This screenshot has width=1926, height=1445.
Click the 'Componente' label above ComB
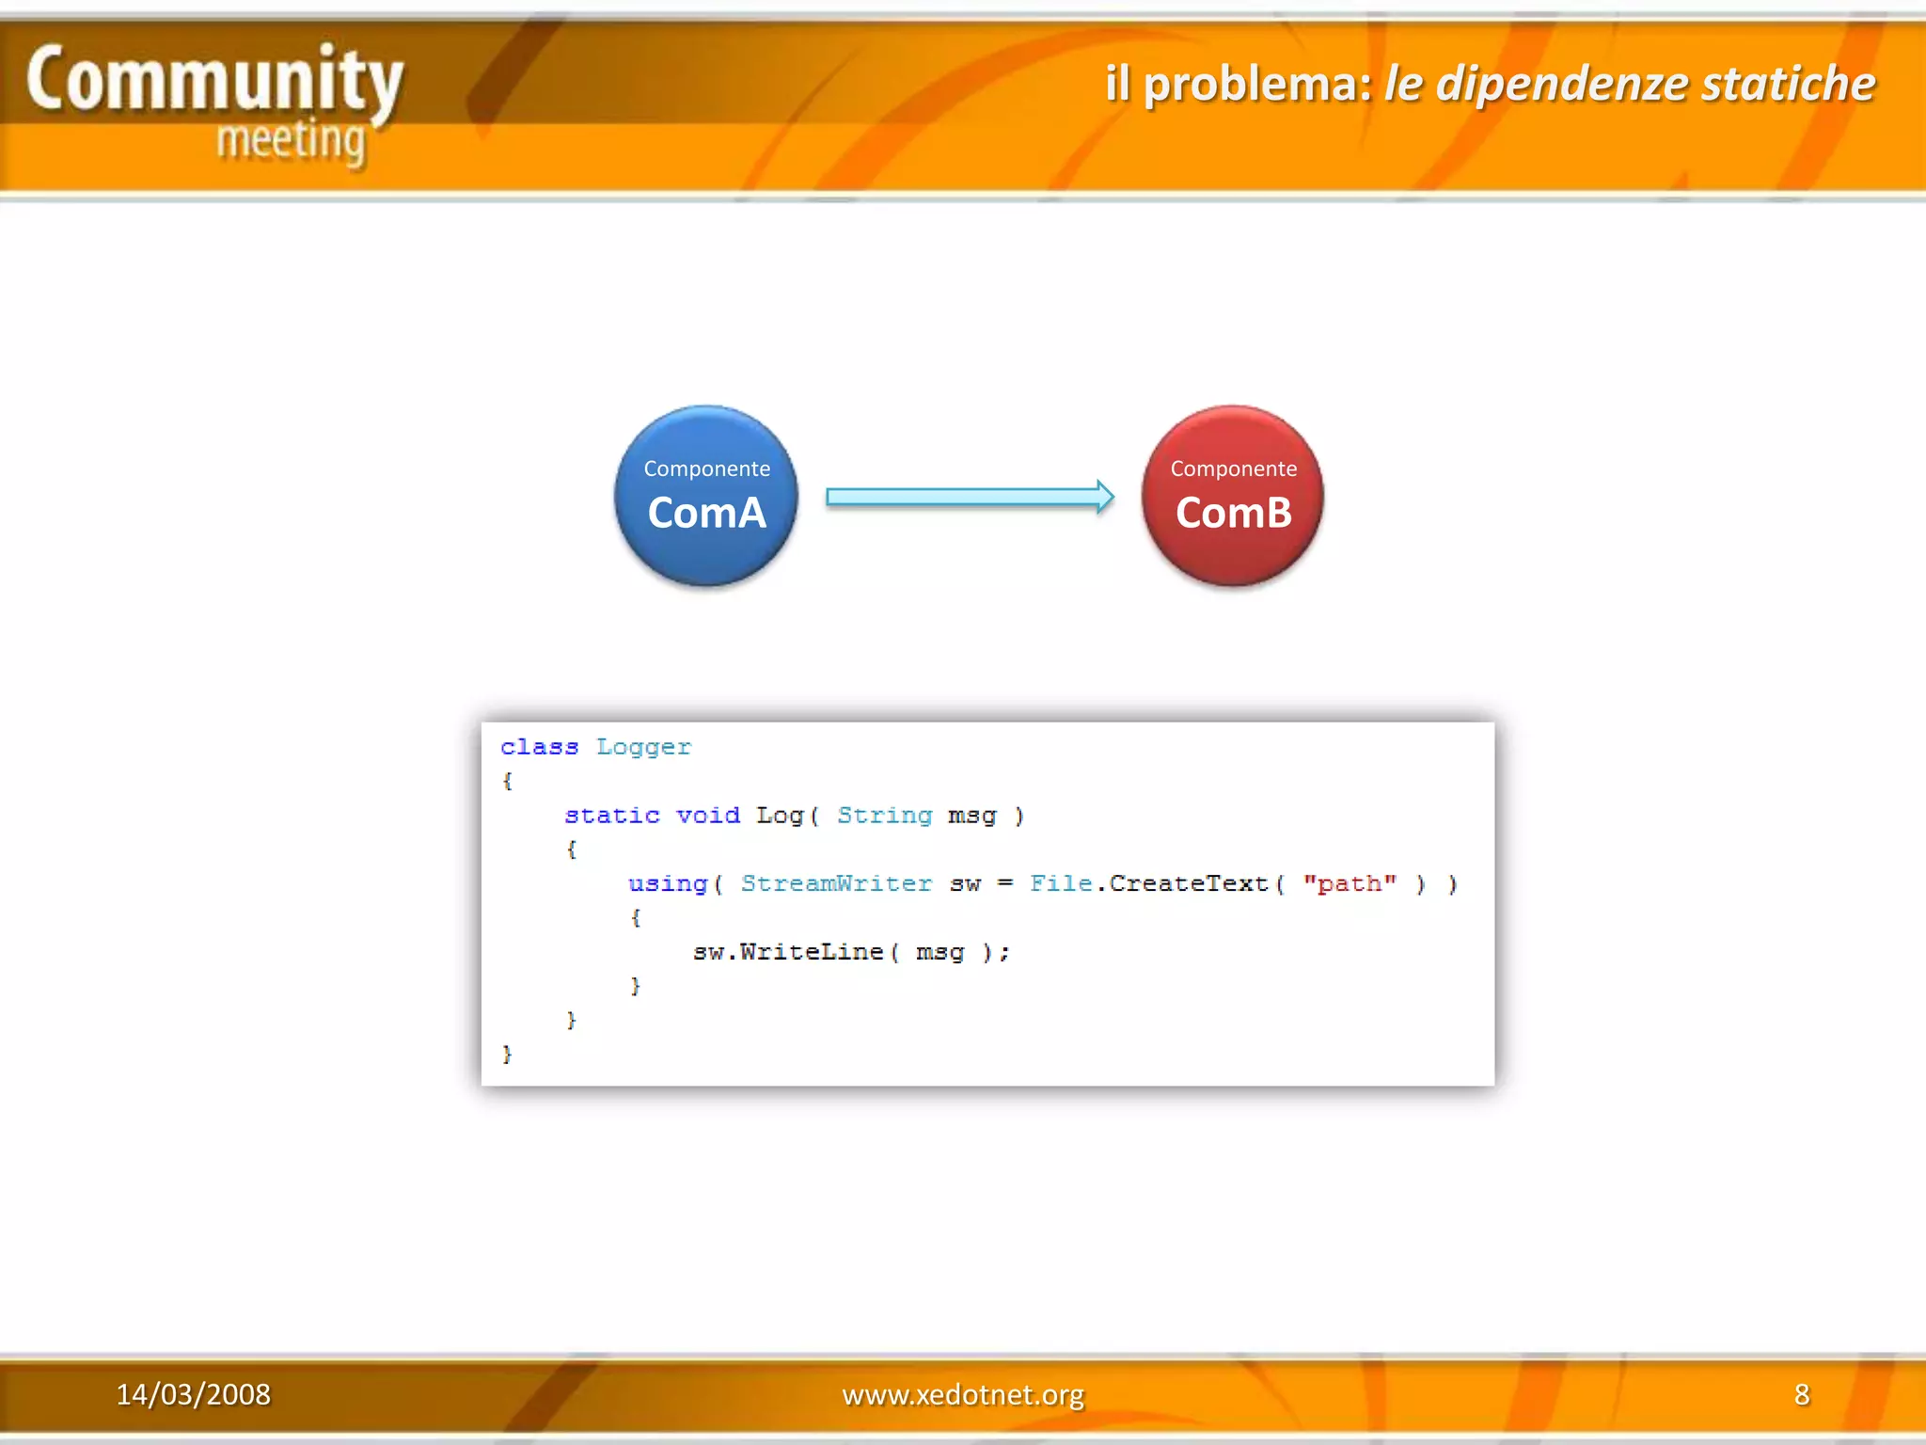tap(1233, 468)
